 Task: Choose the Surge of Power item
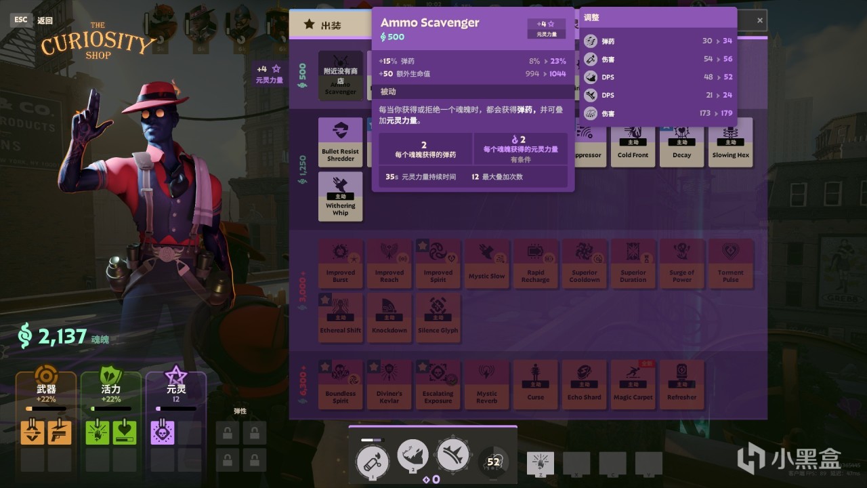[682, 263]
